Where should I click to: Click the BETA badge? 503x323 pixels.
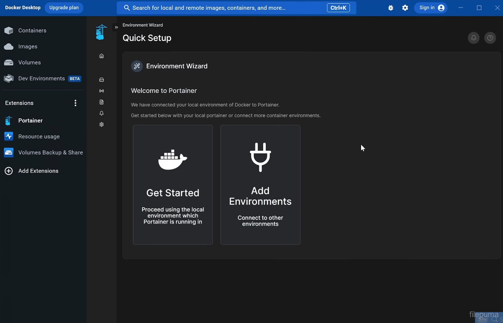[74, 79]
